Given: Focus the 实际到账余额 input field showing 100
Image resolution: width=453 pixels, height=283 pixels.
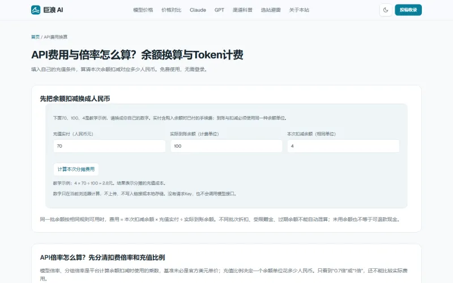Looking at the screenshot, I should click(226, 146).
